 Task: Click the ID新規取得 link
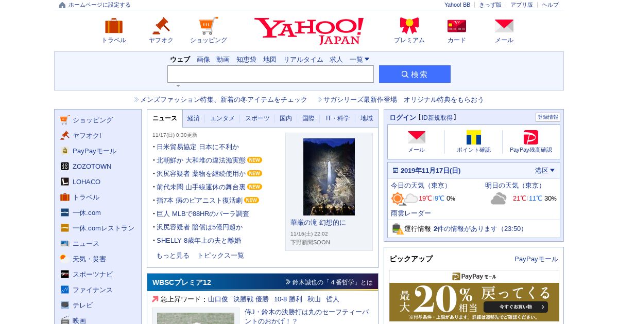point(437,118)
